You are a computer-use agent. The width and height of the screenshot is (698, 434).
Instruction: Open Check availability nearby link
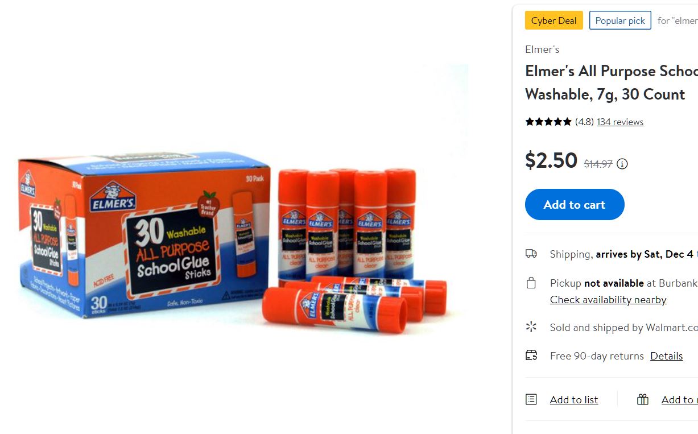pyautogui.click(x=608, y=300)
